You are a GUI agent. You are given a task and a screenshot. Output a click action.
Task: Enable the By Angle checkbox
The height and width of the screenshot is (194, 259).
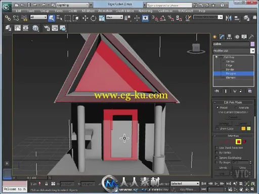point(217,162)
